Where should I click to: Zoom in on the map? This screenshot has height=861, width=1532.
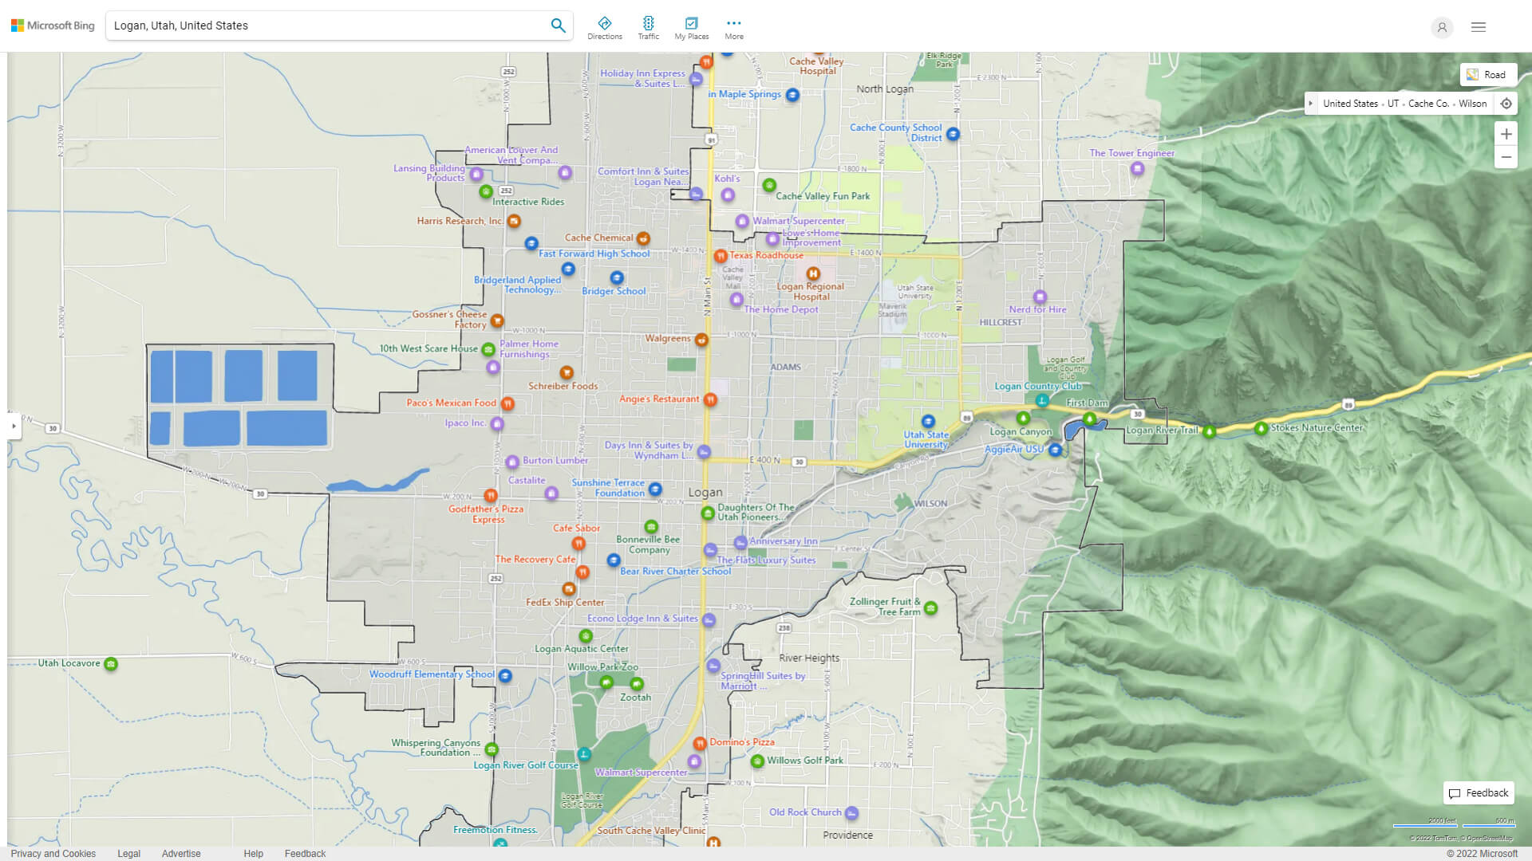coord(1506,134)
